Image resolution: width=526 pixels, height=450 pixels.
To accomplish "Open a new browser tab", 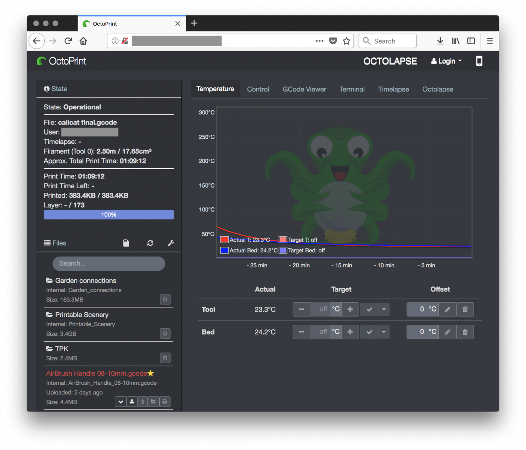I will coord(194,23).
